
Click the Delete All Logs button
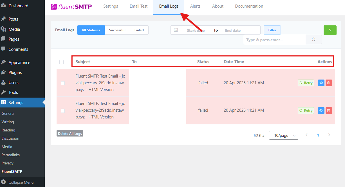(70, 133)
